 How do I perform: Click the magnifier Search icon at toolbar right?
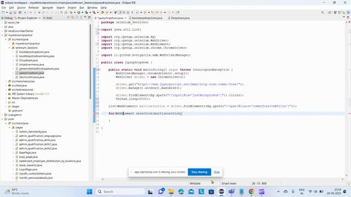point(322,13)
